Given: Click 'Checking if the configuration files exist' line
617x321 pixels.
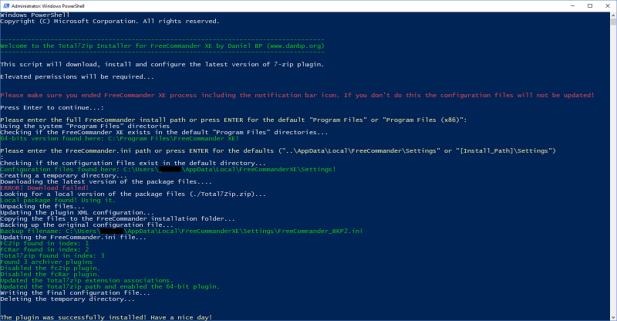Looking at the screenshot, I should coord(133,163).
